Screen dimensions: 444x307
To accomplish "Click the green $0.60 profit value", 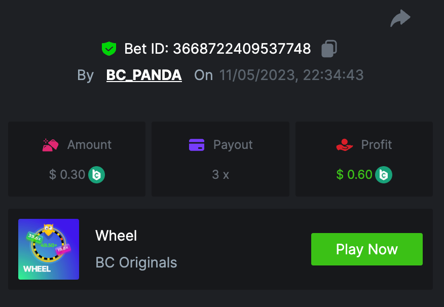I will [354, 175].
